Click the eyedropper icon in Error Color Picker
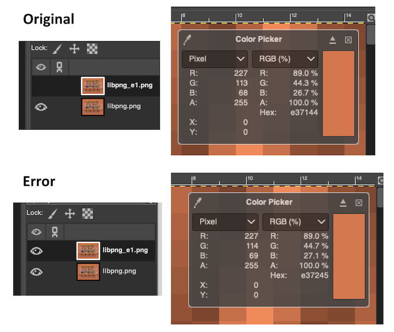 coord(197,202)
